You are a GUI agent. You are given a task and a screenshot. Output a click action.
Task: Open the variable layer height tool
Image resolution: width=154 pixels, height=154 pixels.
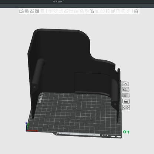pyautogui.click(x=43, y=11)
